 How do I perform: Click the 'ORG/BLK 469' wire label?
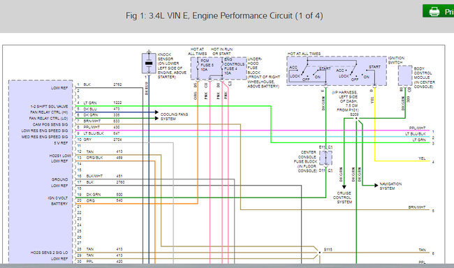point(104,158)
